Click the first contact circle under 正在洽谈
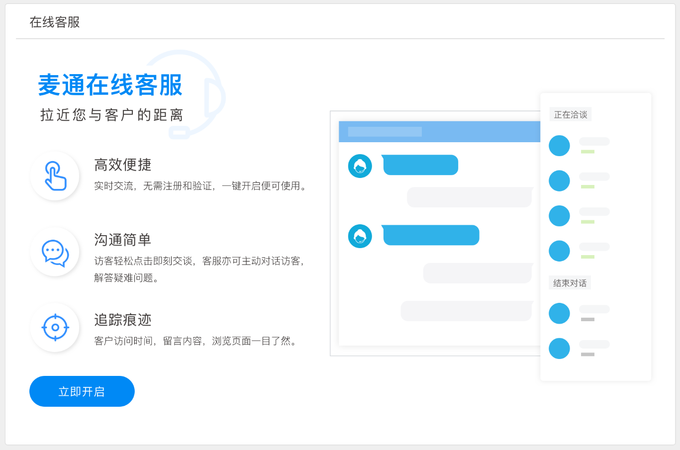Image resolution: width=680 pixels, height=450 pixels. tap(559, 146)
